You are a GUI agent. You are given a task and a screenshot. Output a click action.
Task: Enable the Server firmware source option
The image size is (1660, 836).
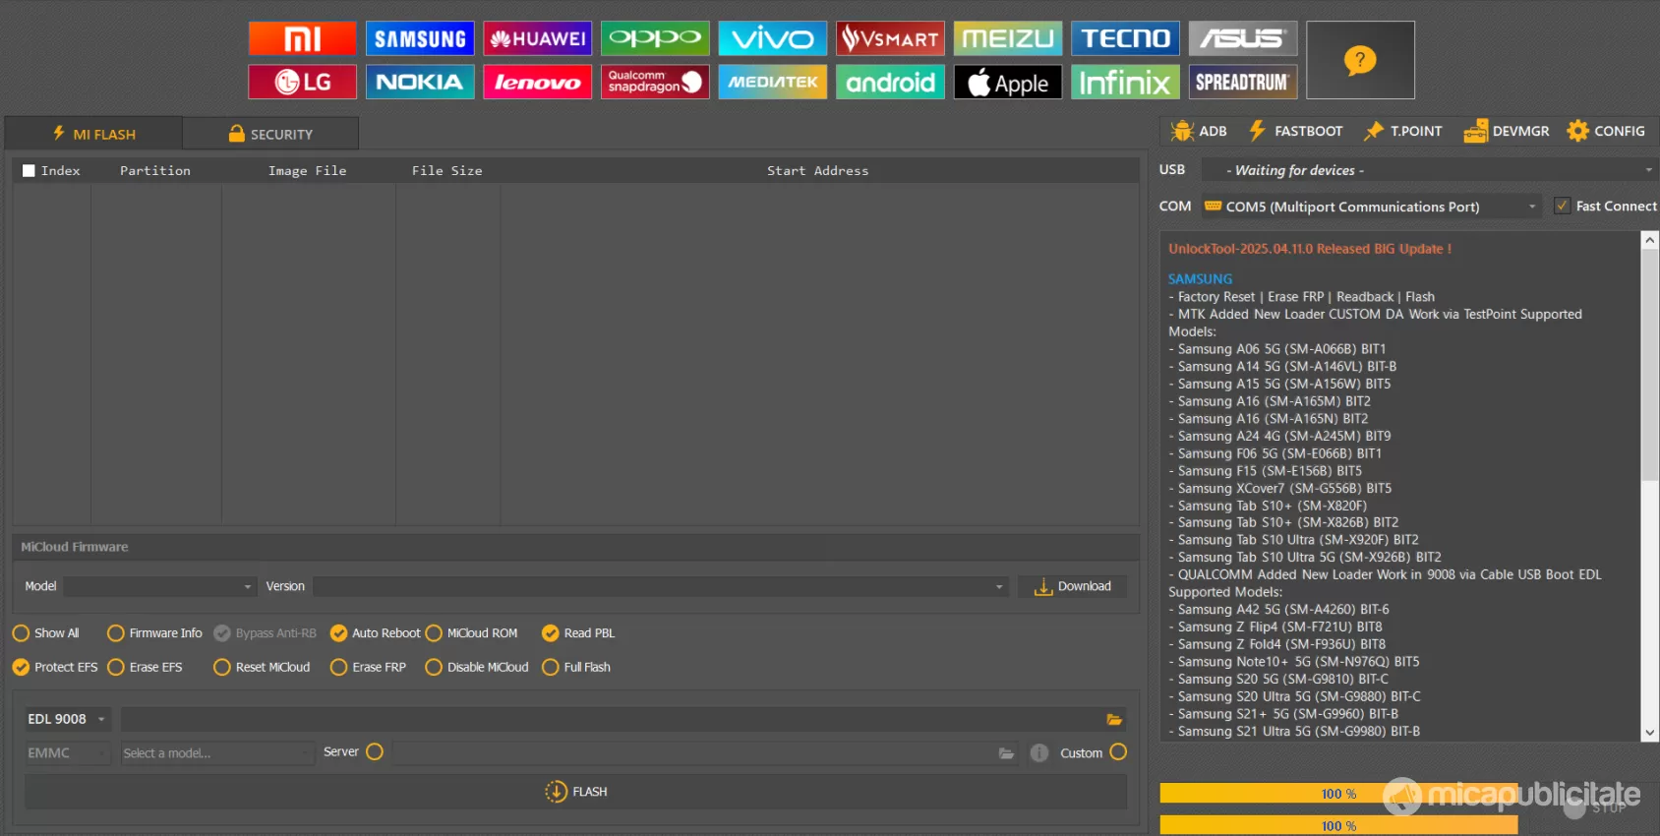(x=375, y=751)
